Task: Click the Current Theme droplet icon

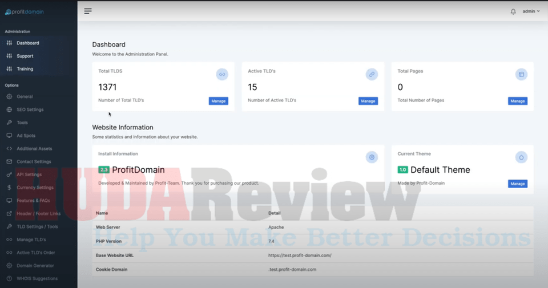Action: [521, 157]
